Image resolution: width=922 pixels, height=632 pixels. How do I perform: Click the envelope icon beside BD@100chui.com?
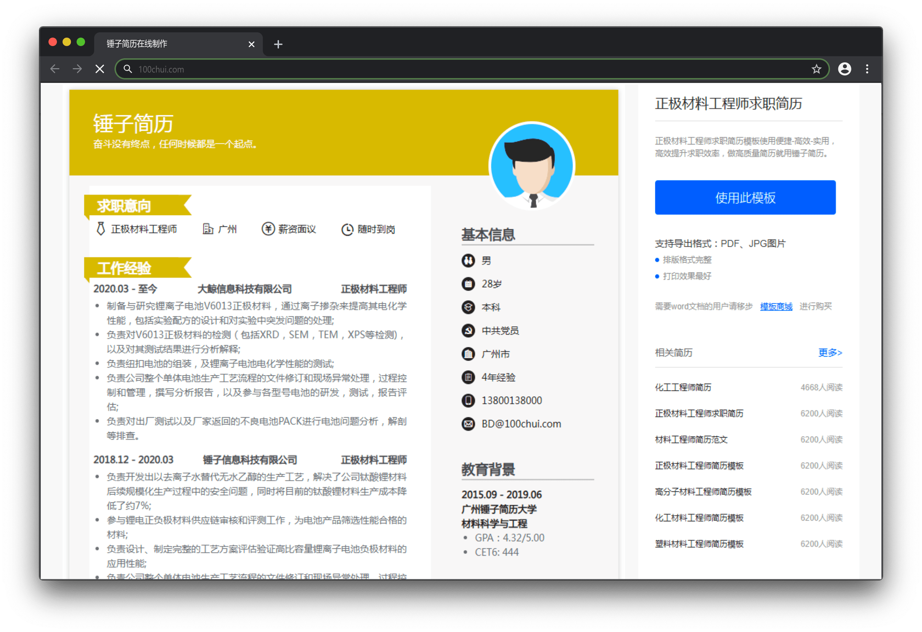468,424
